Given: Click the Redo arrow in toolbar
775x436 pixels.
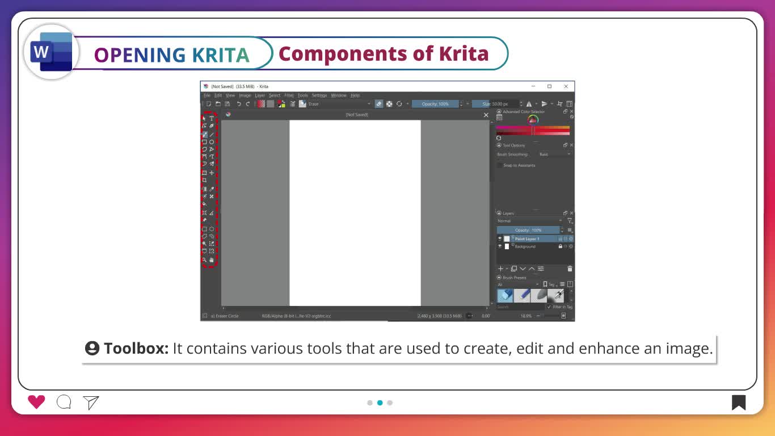Looking at the screenshot, I should pyautogui.click(x=247, y=104).
